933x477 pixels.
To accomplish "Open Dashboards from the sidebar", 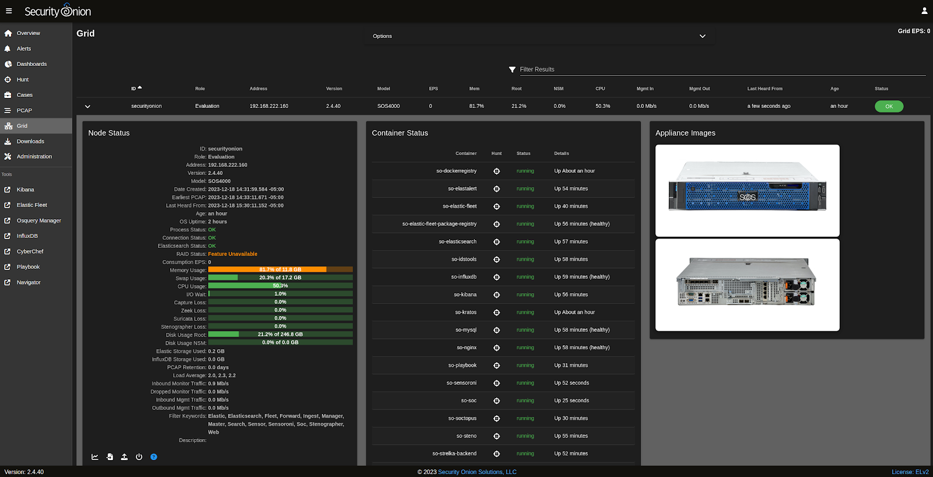I will point(36,64).
